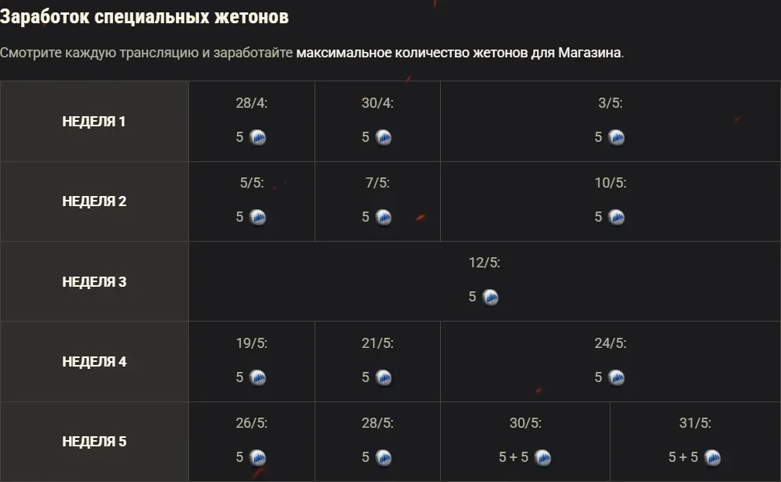Click the token icon under 10/5
Viewport: 781px width, 482px height.
click(x=617, y=218)
